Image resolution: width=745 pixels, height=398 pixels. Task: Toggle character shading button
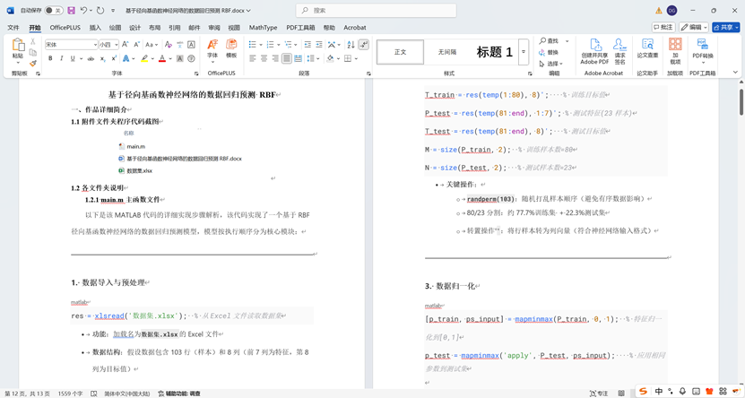[179, 58]
